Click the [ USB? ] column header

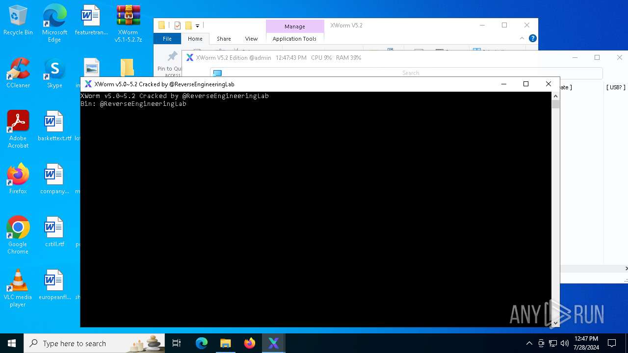click(616, 87)
